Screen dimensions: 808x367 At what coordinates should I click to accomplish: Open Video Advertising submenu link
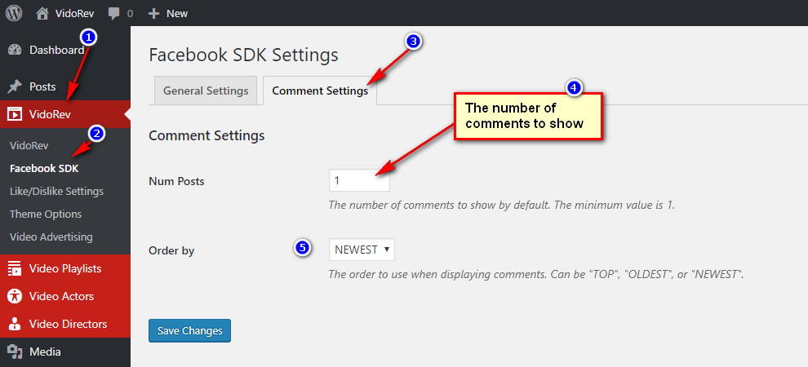click(51, 237)
